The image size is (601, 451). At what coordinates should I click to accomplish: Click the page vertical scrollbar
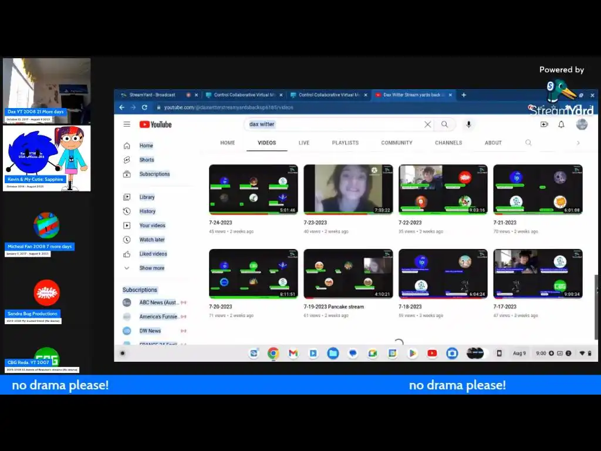596,307
